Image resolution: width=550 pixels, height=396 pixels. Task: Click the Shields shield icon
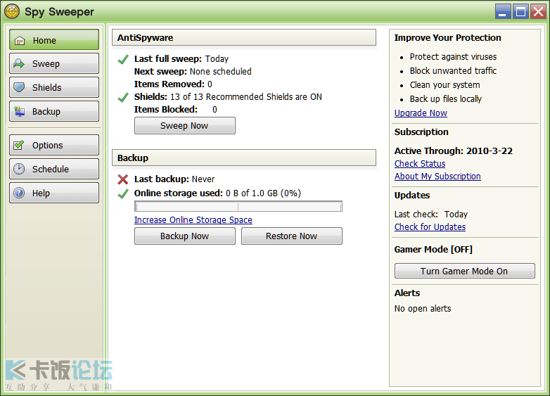click(19, 87)
